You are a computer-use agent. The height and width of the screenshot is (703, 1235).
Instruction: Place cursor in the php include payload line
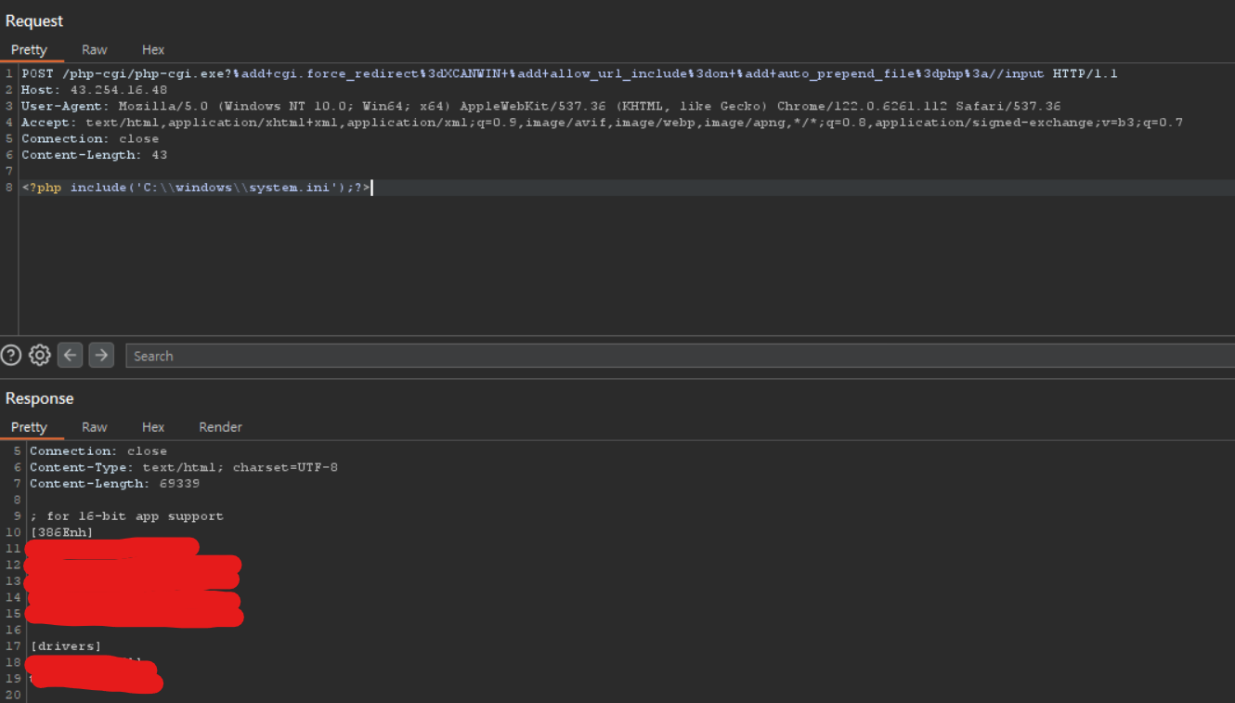196,188
